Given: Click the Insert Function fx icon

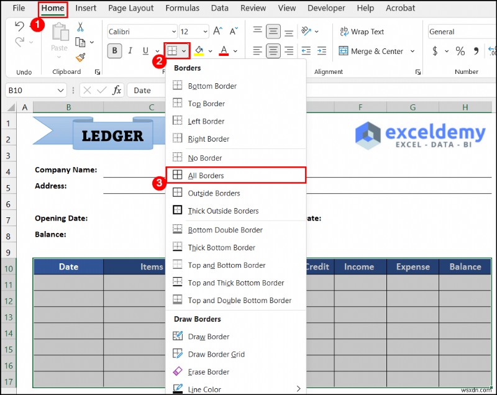Looking at the screenshot, I should (117, 90).
